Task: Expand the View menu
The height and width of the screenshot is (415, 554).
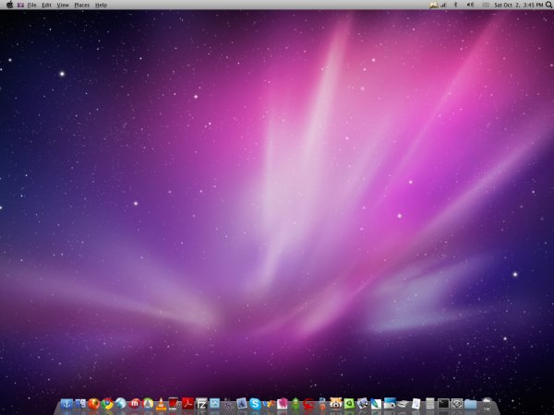Action: pyautogui.click(x=63, y=6)
